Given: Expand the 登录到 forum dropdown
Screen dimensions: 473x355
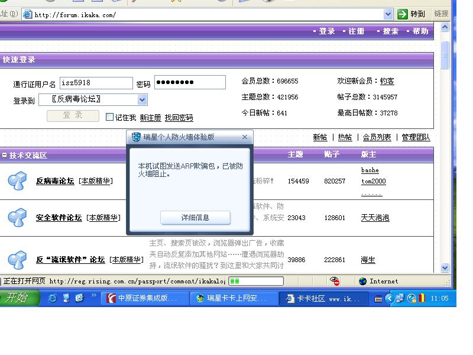Looking at the screenshot, I should pyautogui.click(x=142, y=99).
